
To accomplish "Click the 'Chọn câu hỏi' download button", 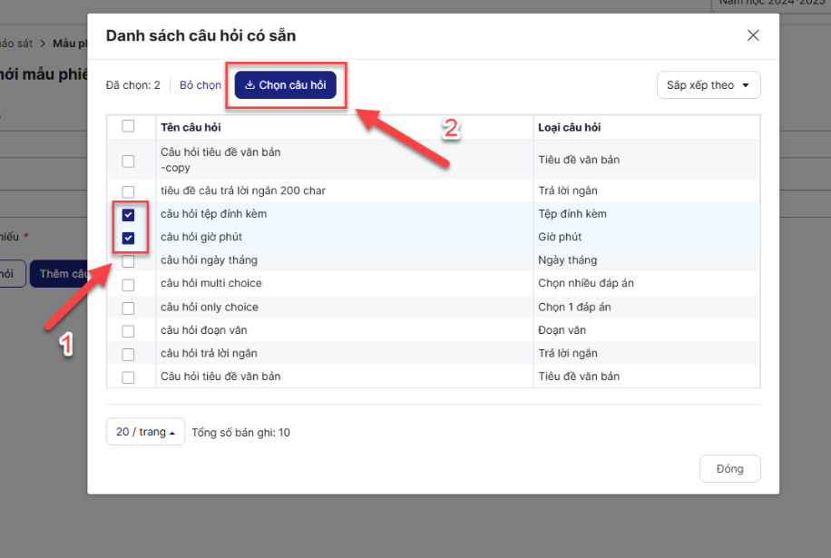I will tap(286, 85).
